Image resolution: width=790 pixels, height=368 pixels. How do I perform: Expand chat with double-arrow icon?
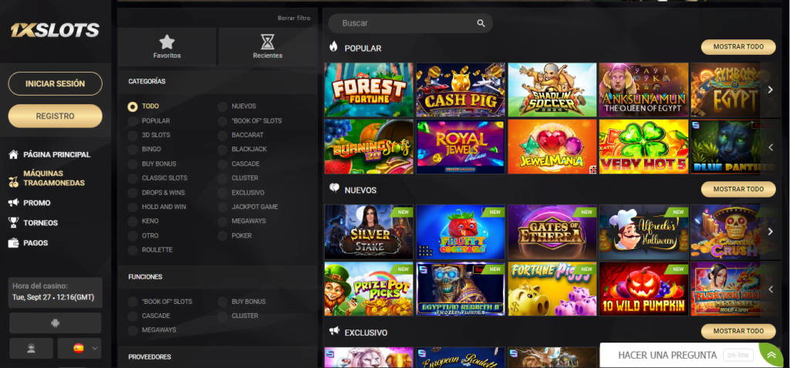(x=771, y=355)
